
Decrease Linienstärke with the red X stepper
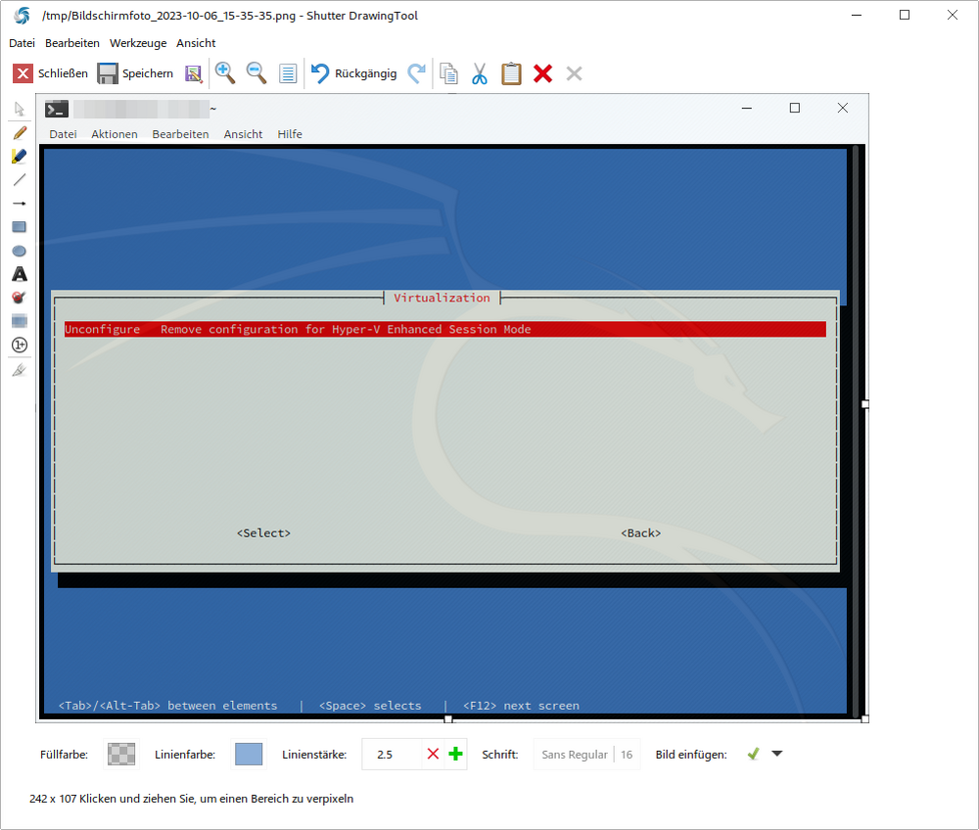[433, 754]
